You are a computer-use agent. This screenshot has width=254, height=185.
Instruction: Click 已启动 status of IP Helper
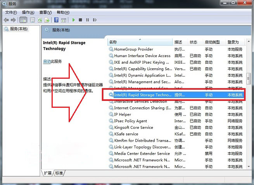195,114
